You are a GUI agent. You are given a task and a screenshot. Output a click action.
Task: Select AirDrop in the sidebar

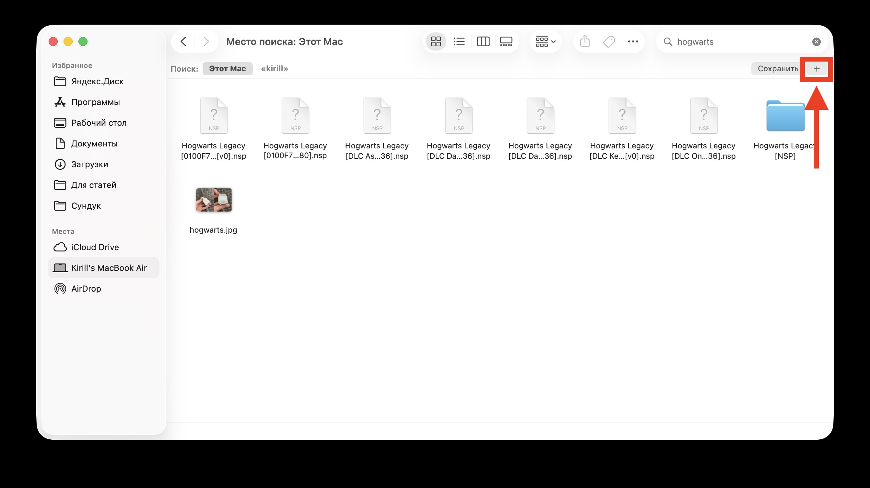(x=86, y=289)
